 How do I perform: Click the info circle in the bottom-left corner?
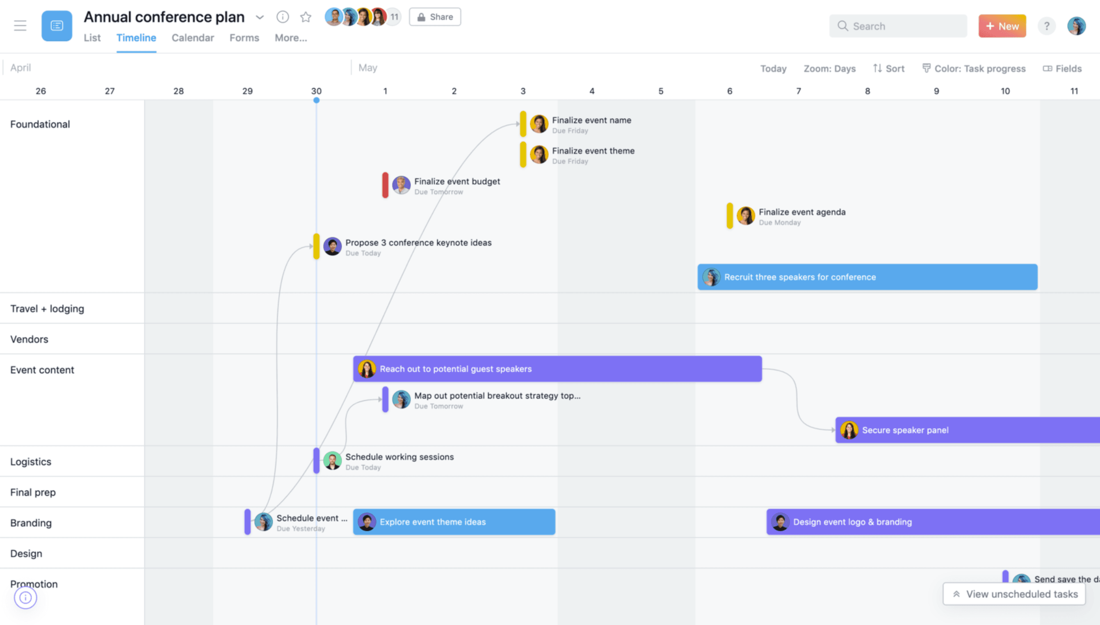(x=25, y=598)
